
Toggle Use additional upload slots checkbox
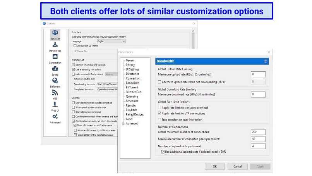click(x=163, y=152)
